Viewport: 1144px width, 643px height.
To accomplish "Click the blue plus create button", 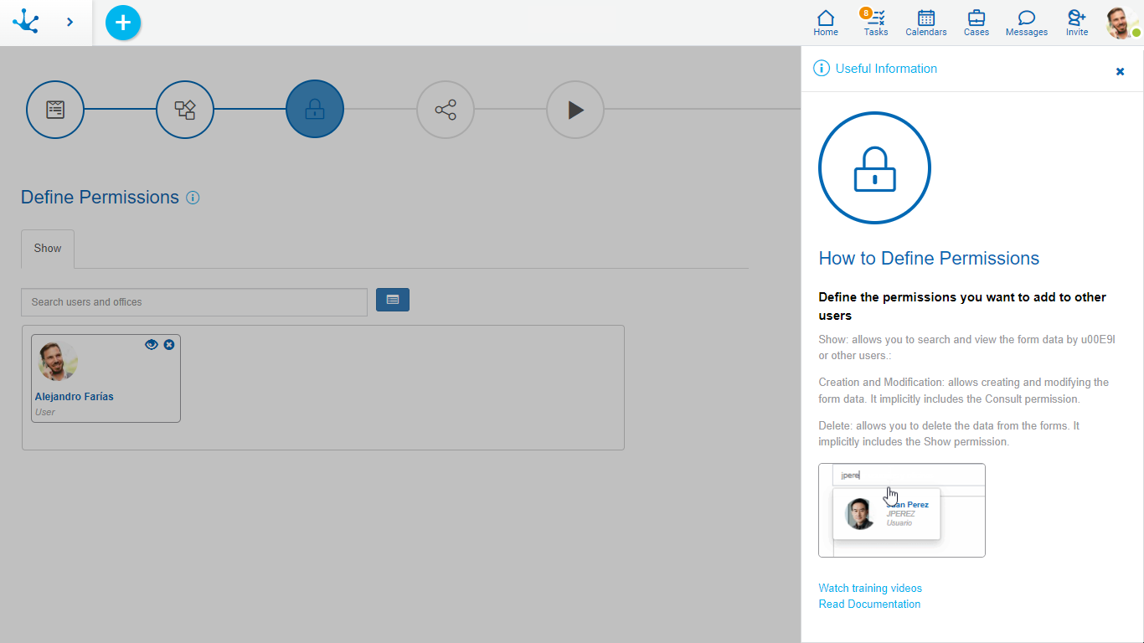I will coord(123,23).
